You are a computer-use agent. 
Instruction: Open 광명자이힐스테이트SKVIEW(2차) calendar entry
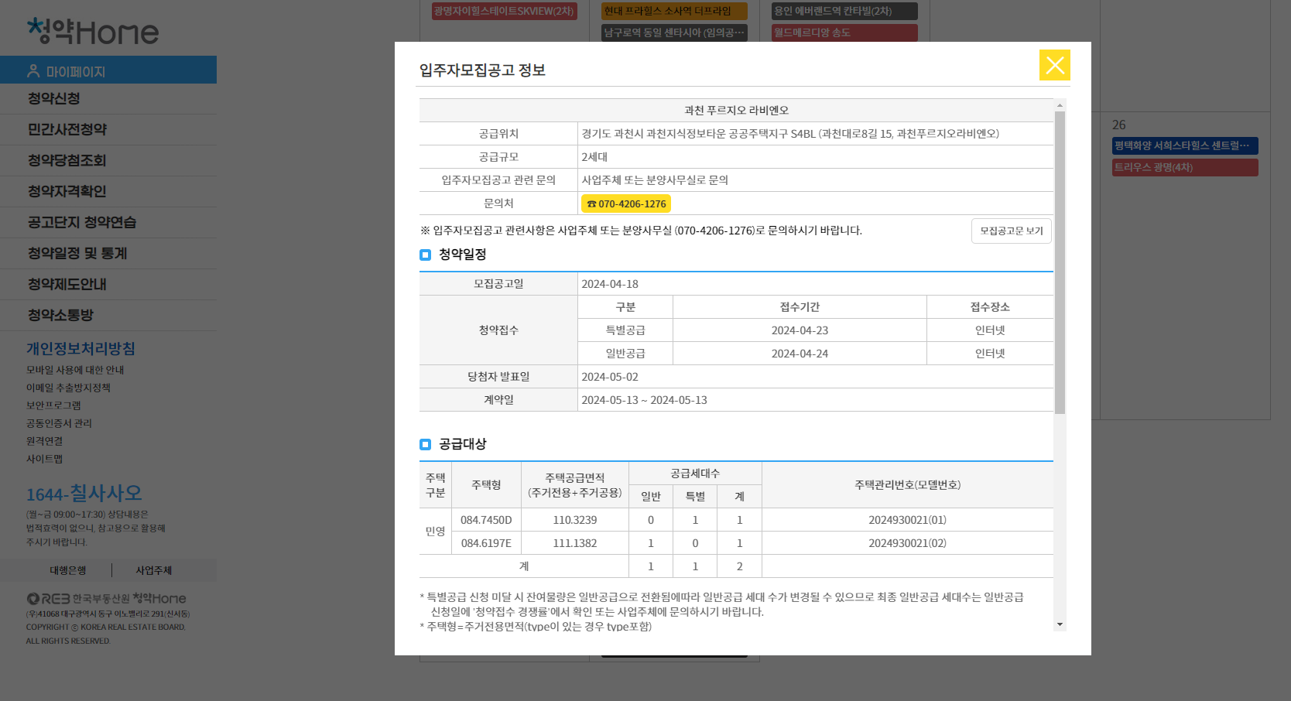click(x=504, y=11)
